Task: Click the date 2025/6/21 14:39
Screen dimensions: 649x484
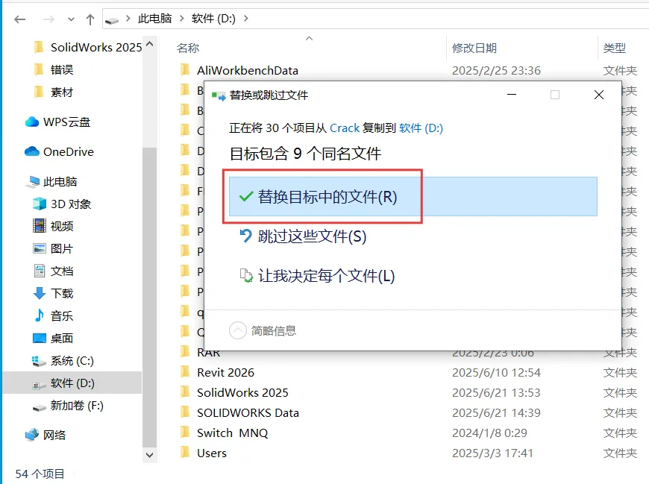Action: (x=496, y=413)
